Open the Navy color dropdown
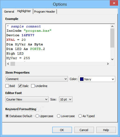 click(x=97, y=79)
